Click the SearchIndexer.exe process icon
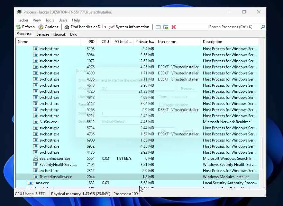 click(36, 159)
